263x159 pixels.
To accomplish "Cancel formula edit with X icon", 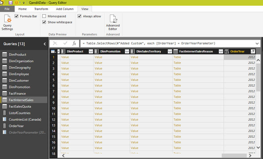I will click(55, 43).
